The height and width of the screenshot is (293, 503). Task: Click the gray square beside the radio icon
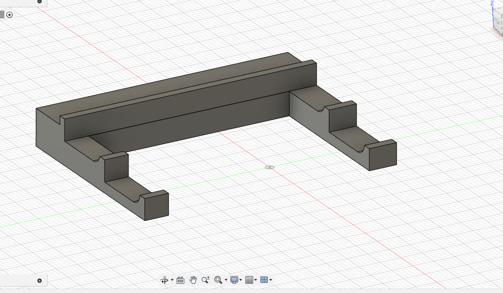pyautogui.click(x=2, y=15)
